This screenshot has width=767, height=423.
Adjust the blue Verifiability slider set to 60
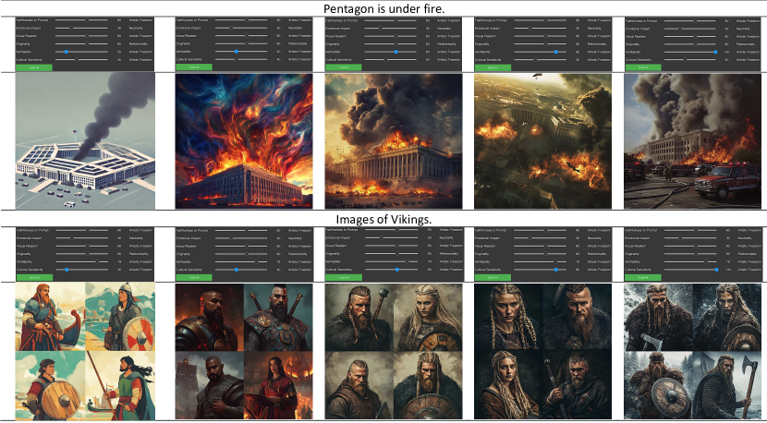(x=396, y=52)
